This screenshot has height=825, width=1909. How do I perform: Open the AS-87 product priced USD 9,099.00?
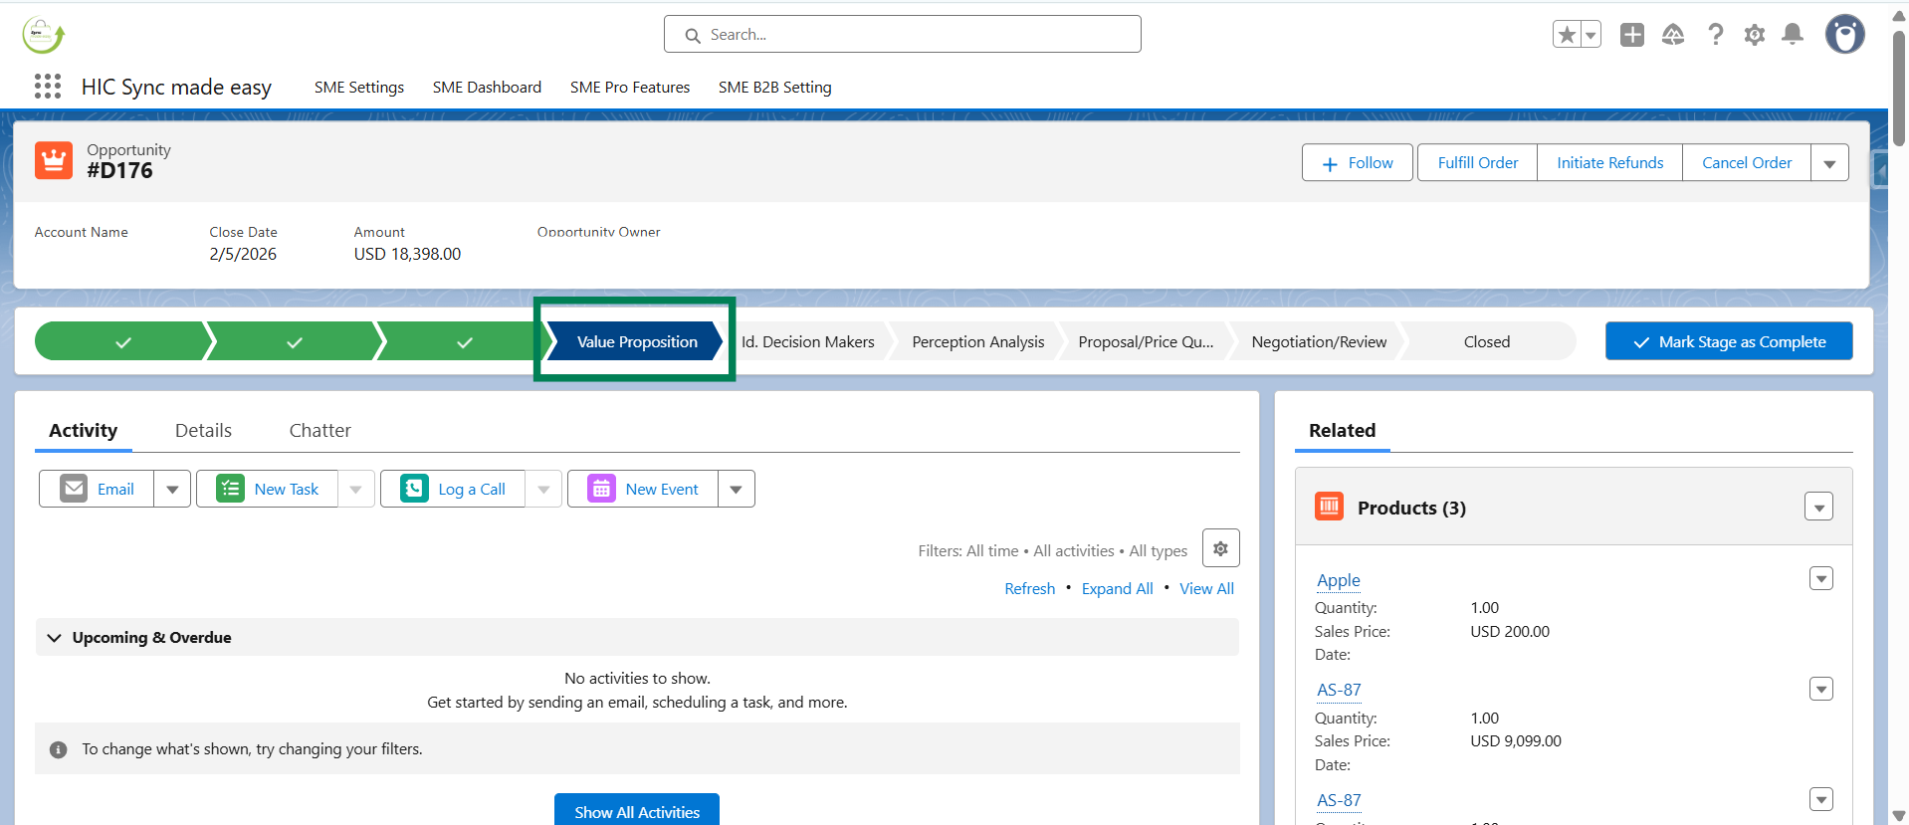1339,690
